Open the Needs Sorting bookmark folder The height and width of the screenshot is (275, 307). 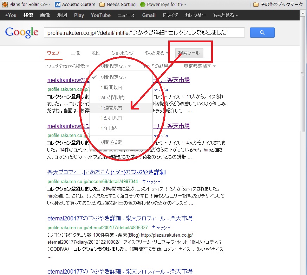(117, 4)
